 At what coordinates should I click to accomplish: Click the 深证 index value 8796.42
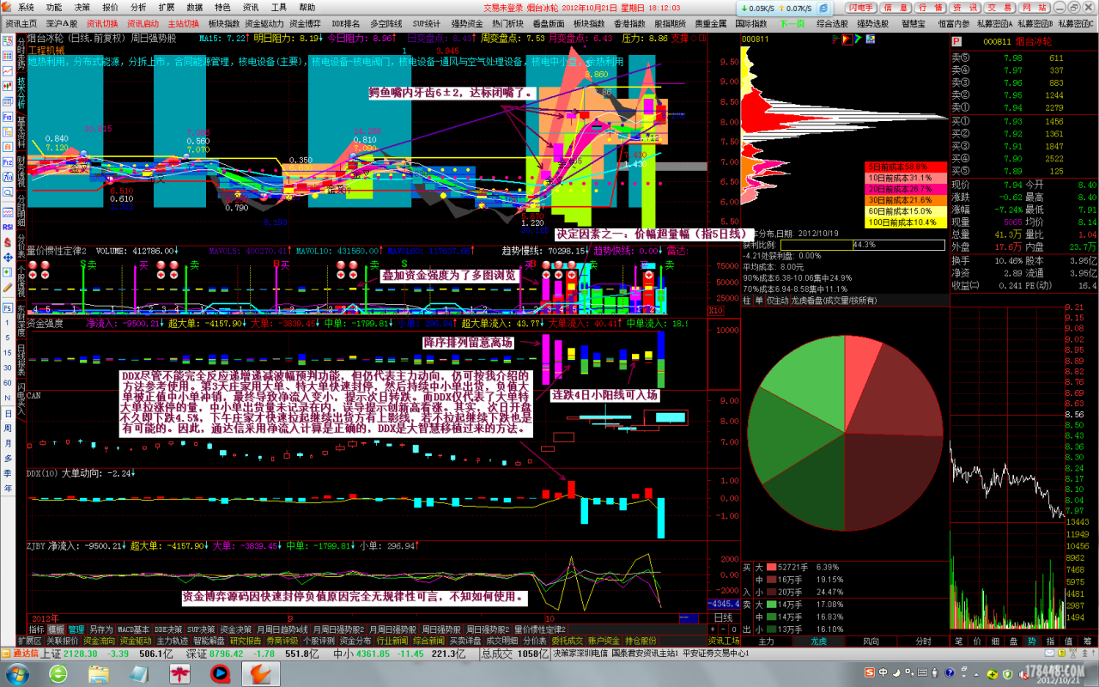tap(226, 654)
